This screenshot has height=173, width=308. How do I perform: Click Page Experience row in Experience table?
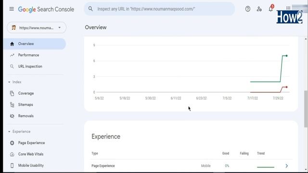(x=192, y=166)
